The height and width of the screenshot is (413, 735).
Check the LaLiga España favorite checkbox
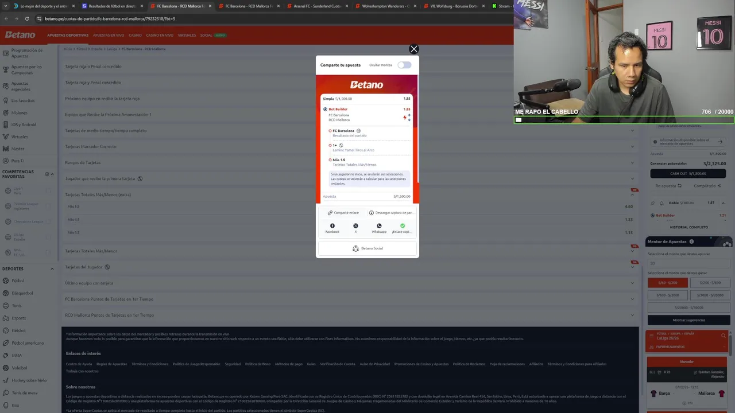click(x=48, y=237)
